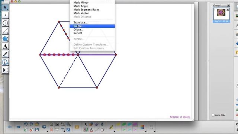Click the blue X icon next to table tool
238x134 pixels.
(68, 130)
